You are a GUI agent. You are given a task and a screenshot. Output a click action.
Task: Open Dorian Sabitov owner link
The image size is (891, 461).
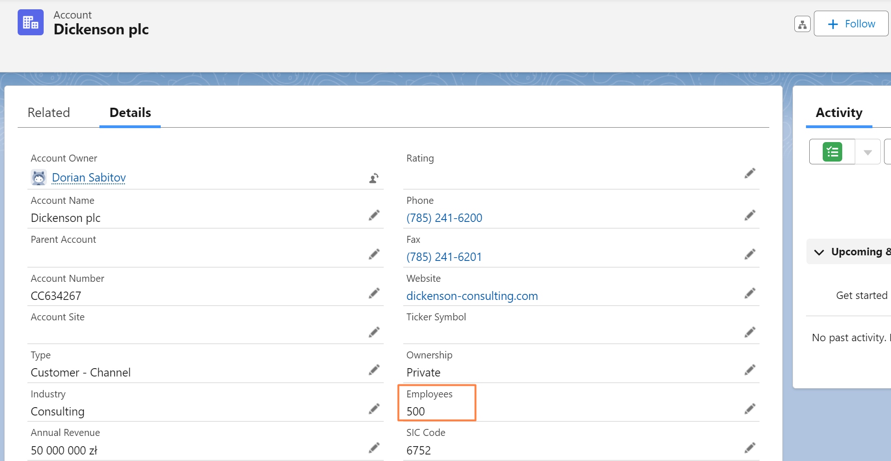click(x=89, y=178)
